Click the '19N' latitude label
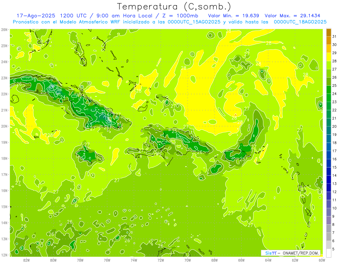The height and width of the screenshot is (264, 342). (x=4, y=142)
